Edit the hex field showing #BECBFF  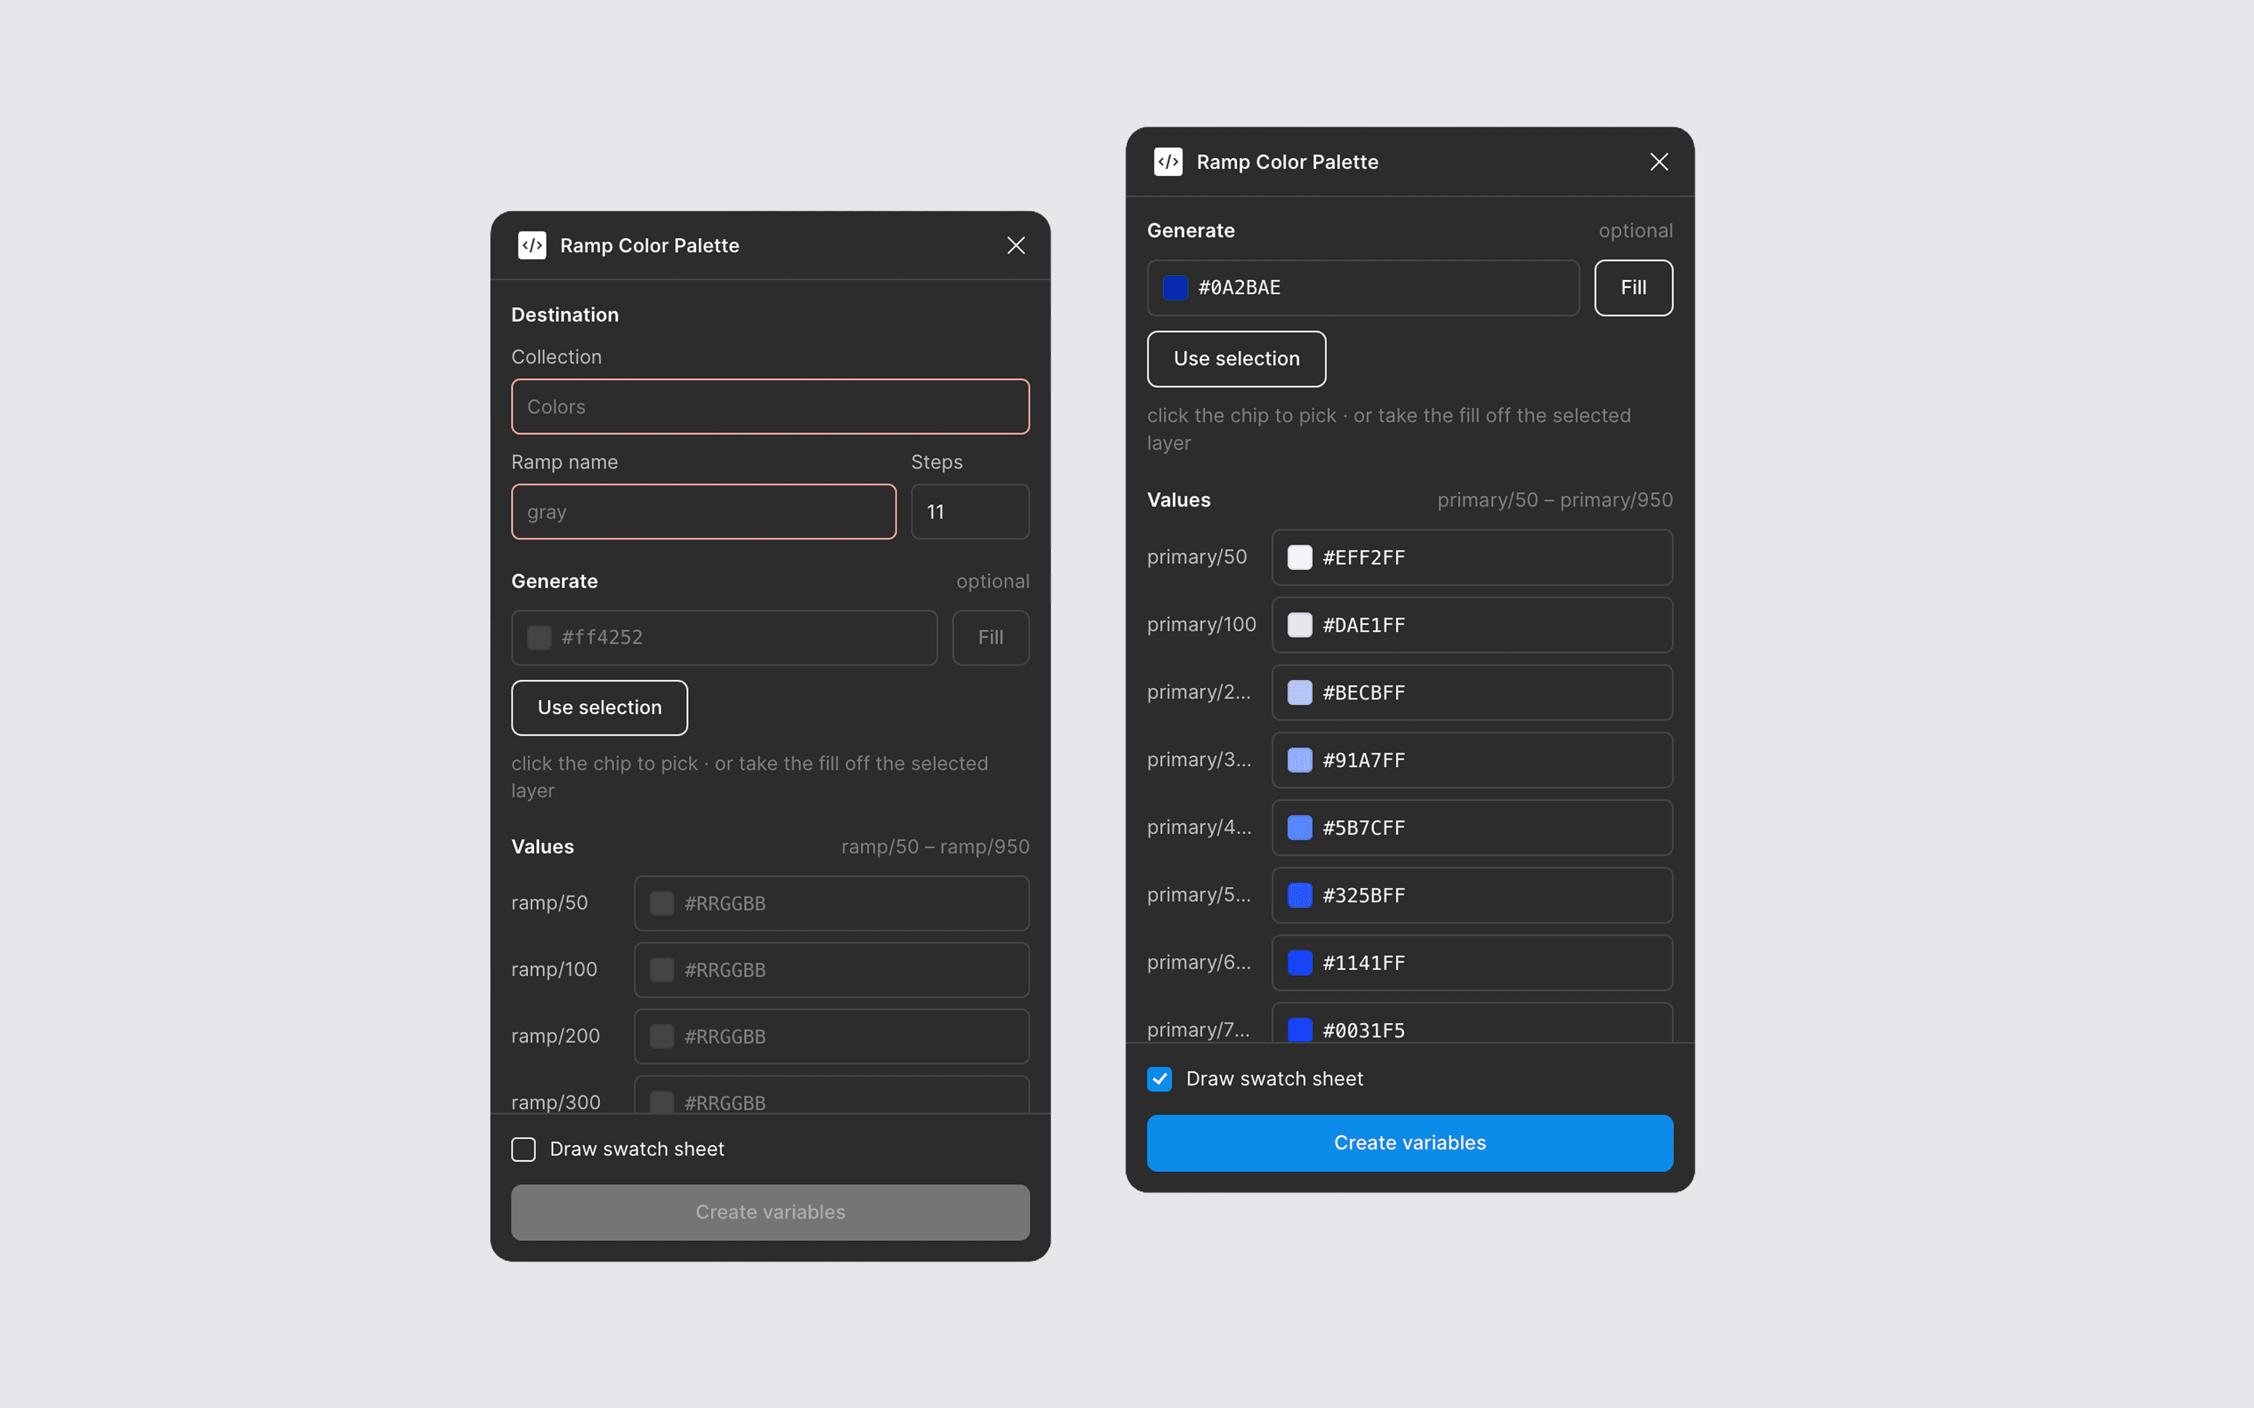point(1471,693)
